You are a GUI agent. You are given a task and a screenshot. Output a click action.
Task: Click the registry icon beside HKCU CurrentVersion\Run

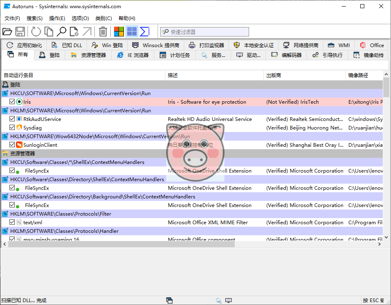click(5, 93)
